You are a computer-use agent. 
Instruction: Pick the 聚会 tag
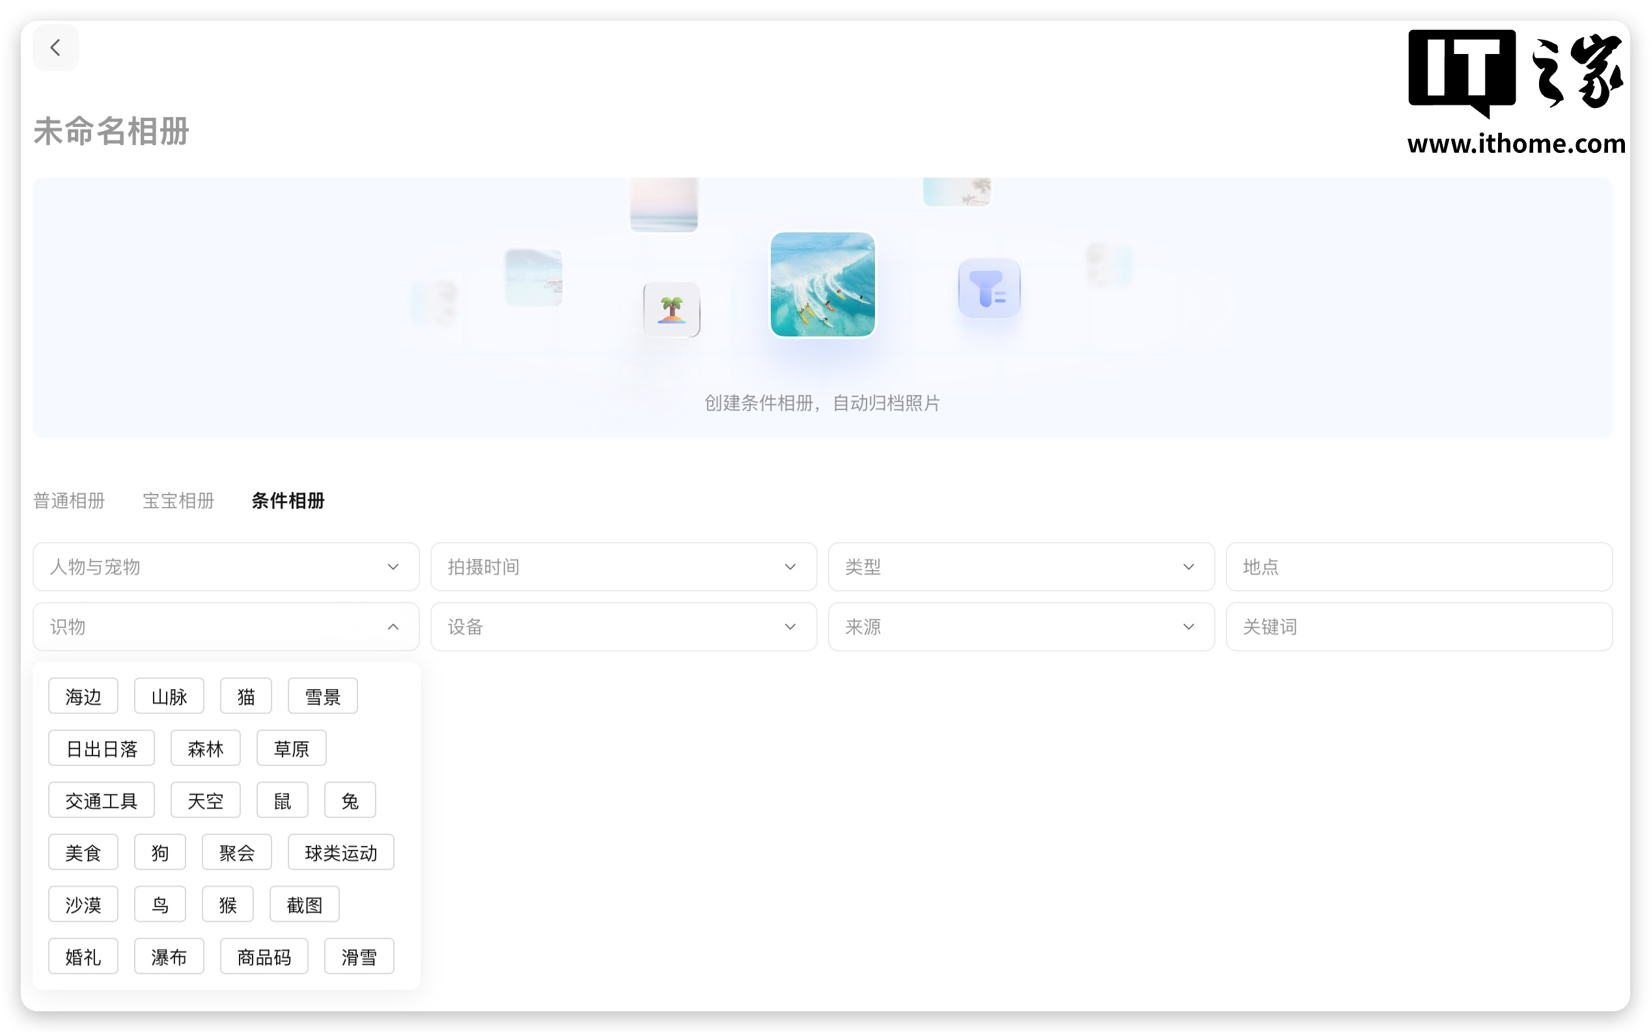[237, 852]
